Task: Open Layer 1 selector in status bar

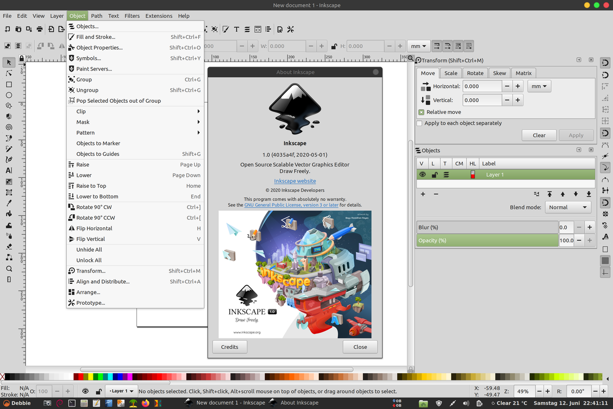Action: coord(122,391)
